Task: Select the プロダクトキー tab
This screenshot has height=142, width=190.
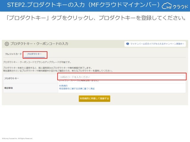Action: coord(34,54)
